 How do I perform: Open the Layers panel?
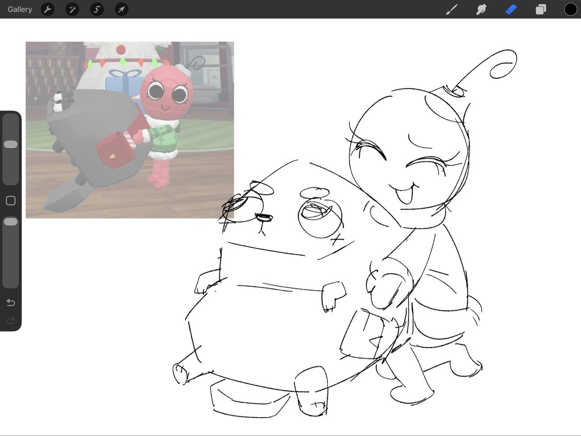541,9
